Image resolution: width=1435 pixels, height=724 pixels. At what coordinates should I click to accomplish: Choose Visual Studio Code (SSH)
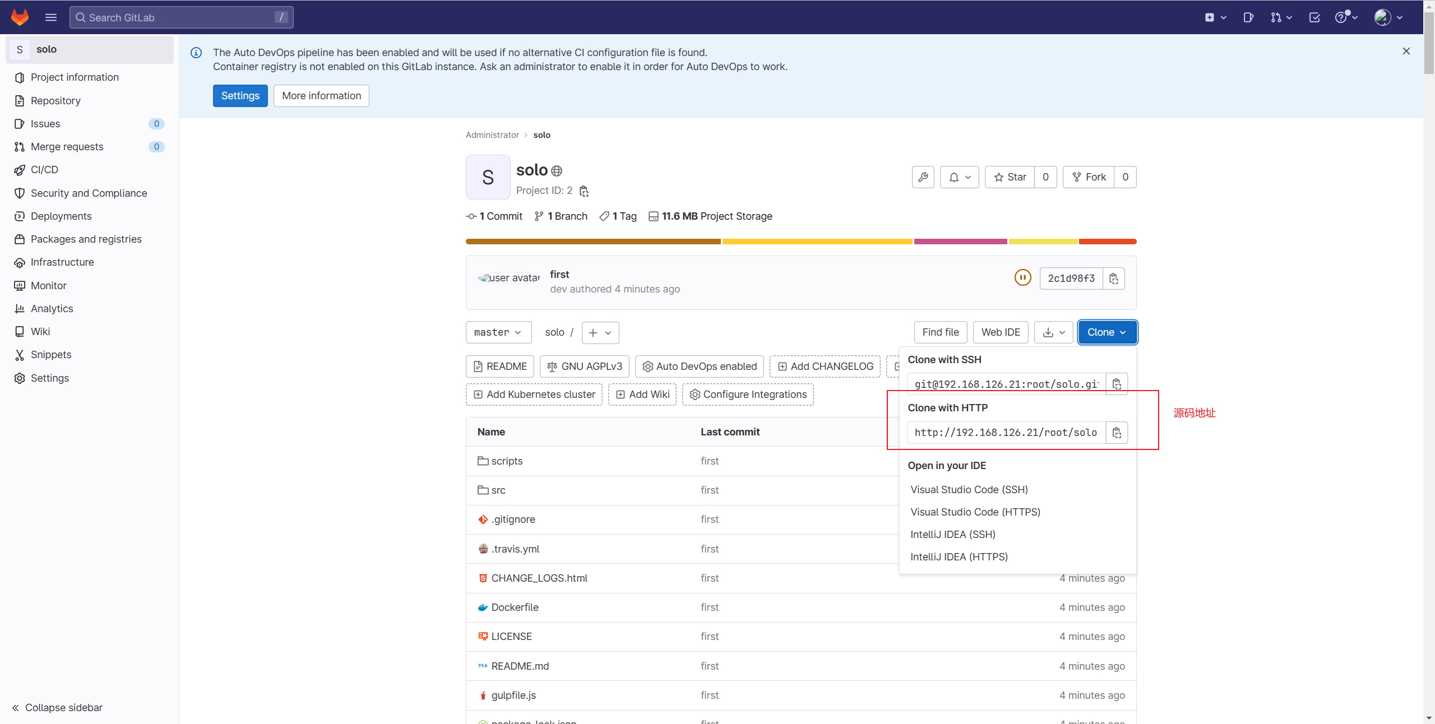969,490
